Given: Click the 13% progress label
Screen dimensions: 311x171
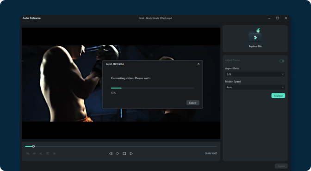Looking at the screenshot, I should tap(113, 93).
